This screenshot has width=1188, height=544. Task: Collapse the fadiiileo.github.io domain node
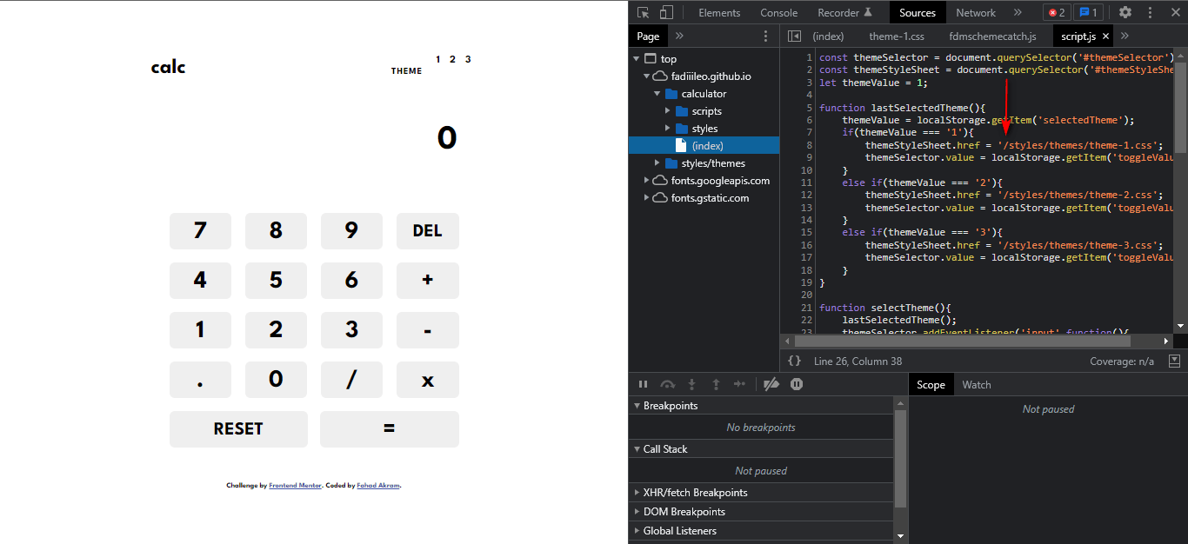click(646, 76)
